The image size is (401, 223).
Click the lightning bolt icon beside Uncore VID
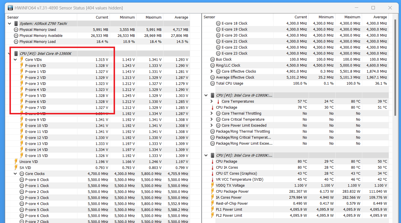(x=16, y=162)
